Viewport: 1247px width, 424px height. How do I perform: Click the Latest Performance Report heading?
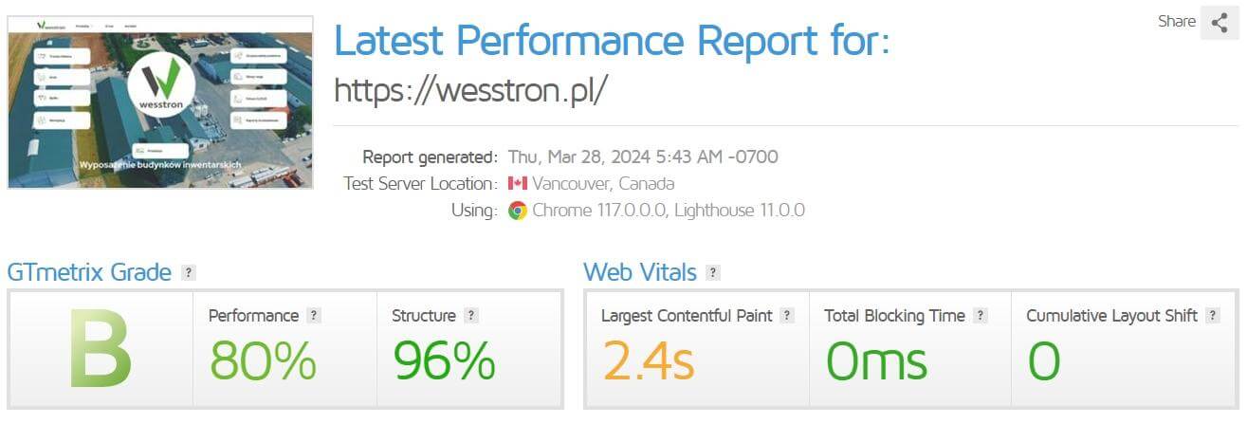coord(612,41)
